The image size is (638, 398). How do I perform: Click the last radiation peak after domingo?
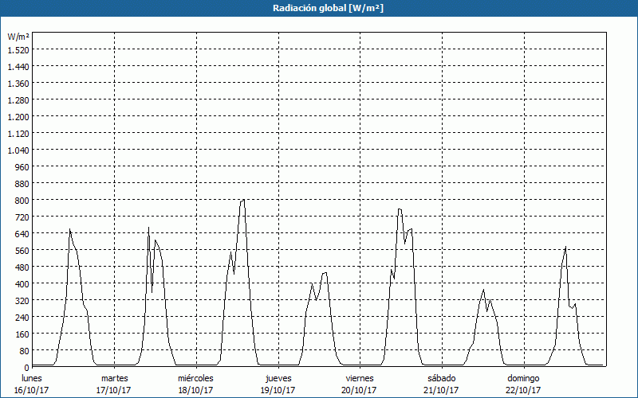click(x=565, y=247)
